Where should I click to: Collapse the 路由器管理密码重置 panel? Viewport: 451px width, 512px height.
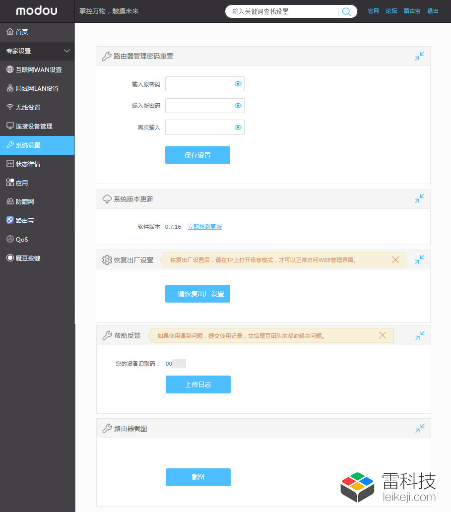click(x=419, y=56)
